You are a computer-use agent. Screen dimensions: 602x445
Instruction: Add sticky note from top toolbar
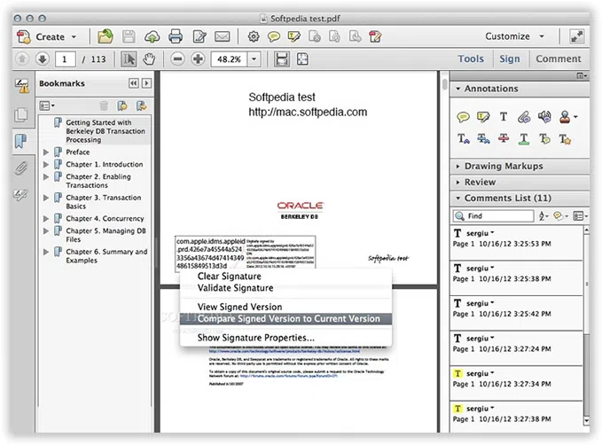pyautogui.click(x=273, y=37)
